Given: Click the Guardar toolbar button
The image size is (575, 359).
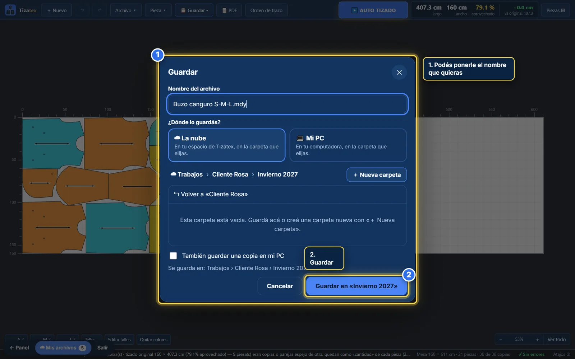Looking at the screenshot, I should 194,10.
